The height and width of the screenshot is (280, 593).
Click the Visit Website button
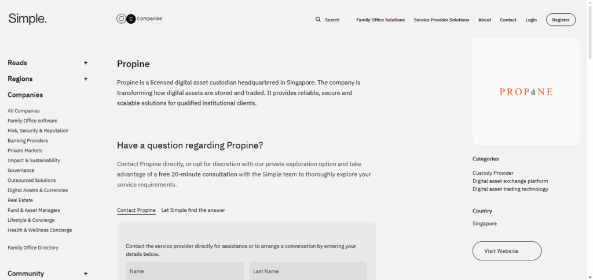tap(507, 251)
